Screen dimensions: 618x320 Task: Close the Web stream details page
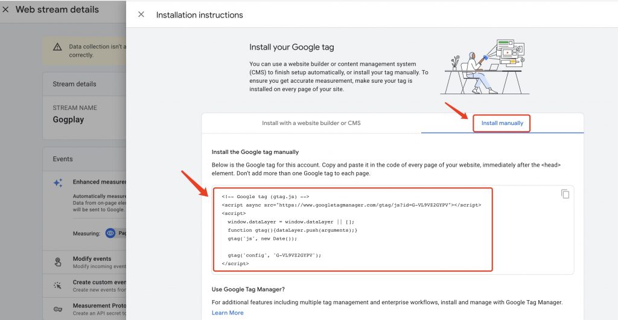point(5,10)
